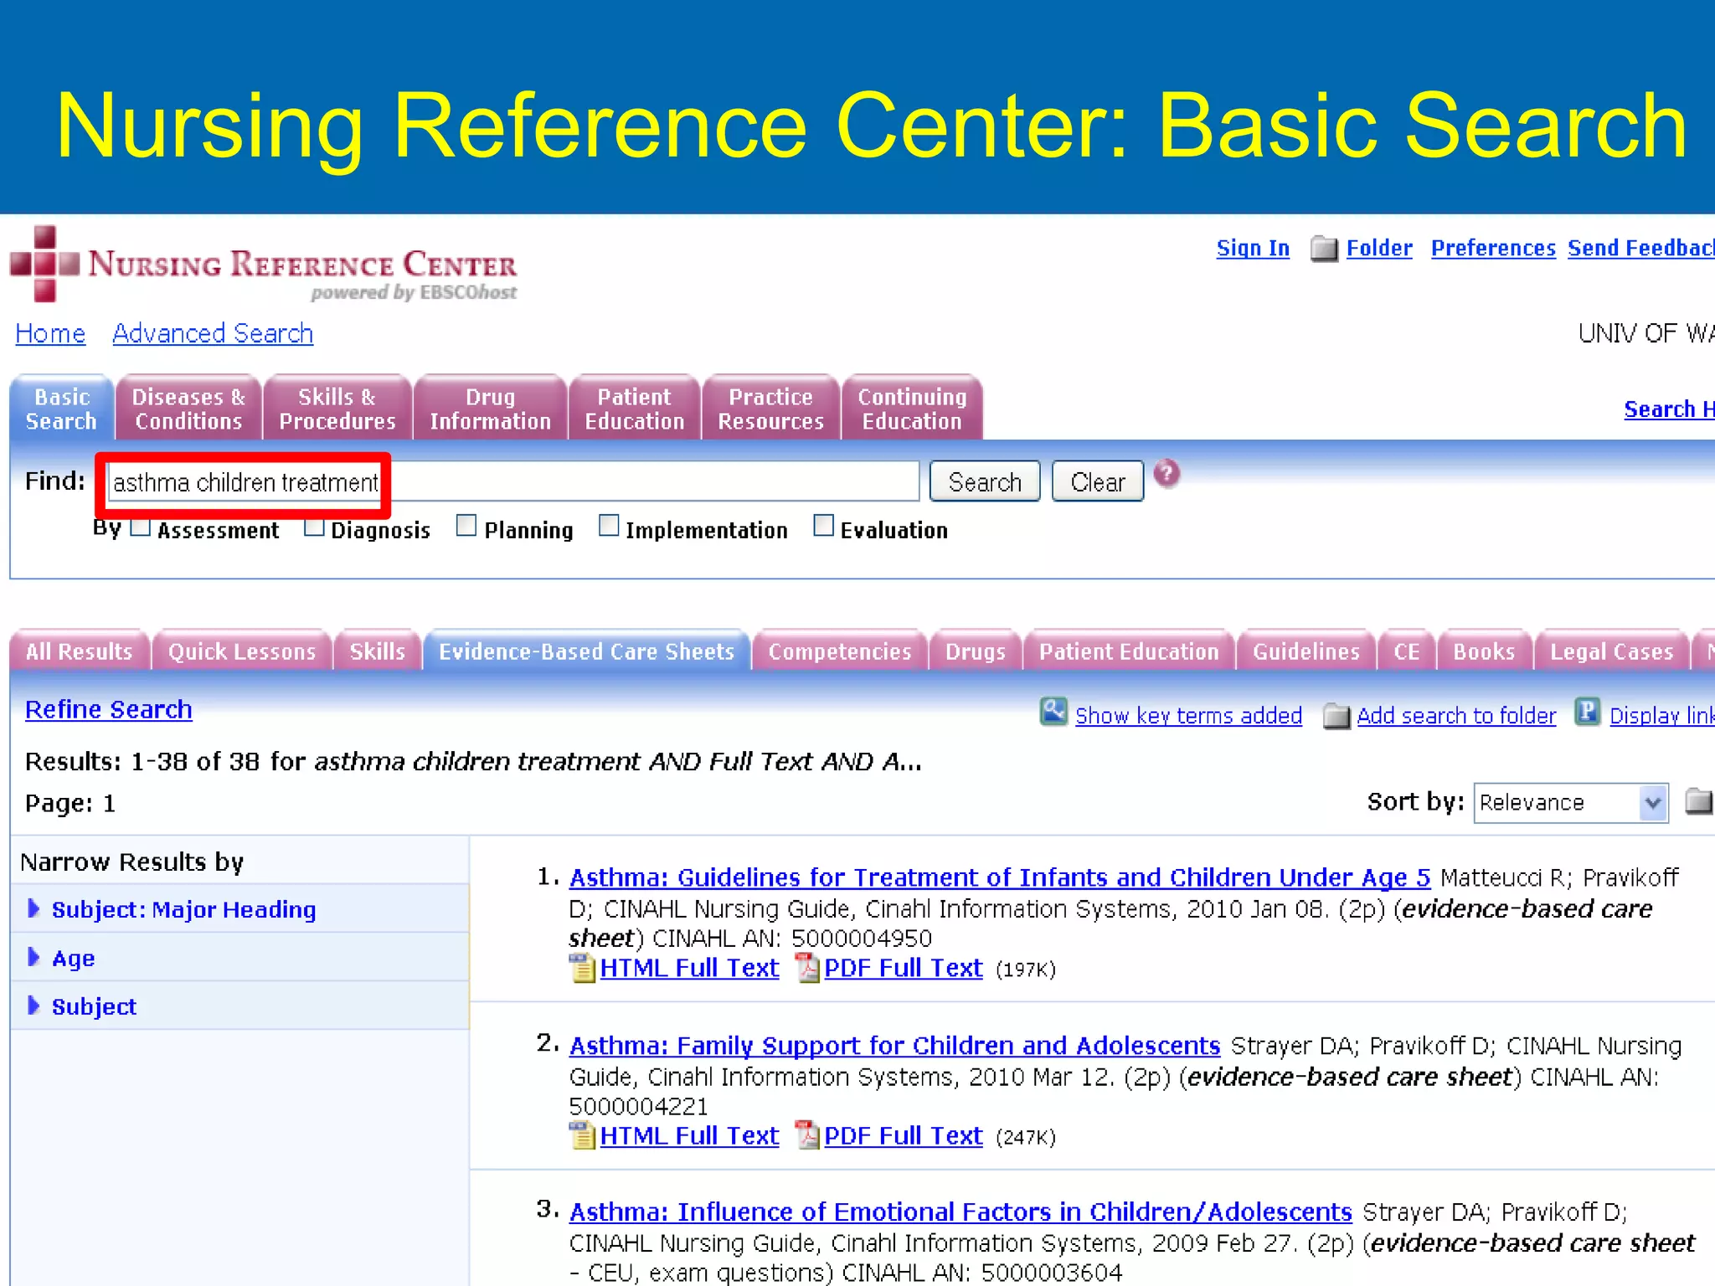Click the Refine Search link
The height and width of the screenshot is (1286, 1715).
pos(109,709)
